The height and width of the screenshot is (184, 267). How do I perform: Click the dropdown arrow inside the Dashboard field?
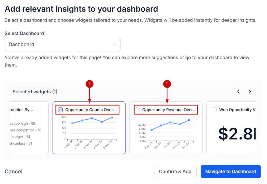[x=115, y=45]
